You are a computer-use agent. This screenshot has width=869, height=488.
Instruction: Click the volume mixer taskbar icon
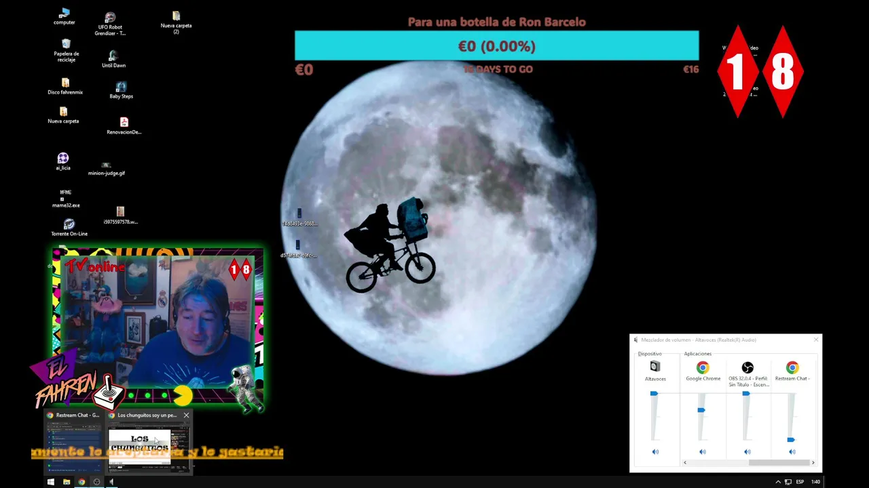point(111,482)
